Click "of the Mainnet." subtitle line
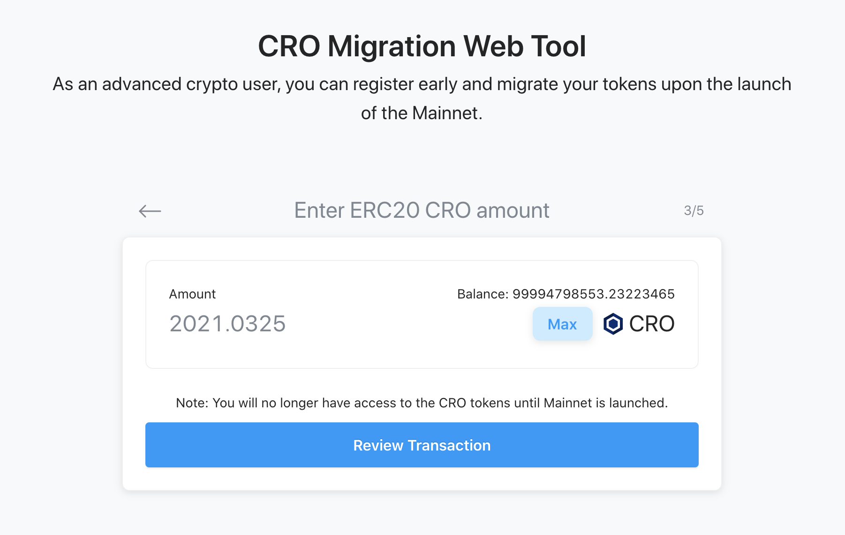This screenshot has width=845, height=535. (x=422, y=113)
